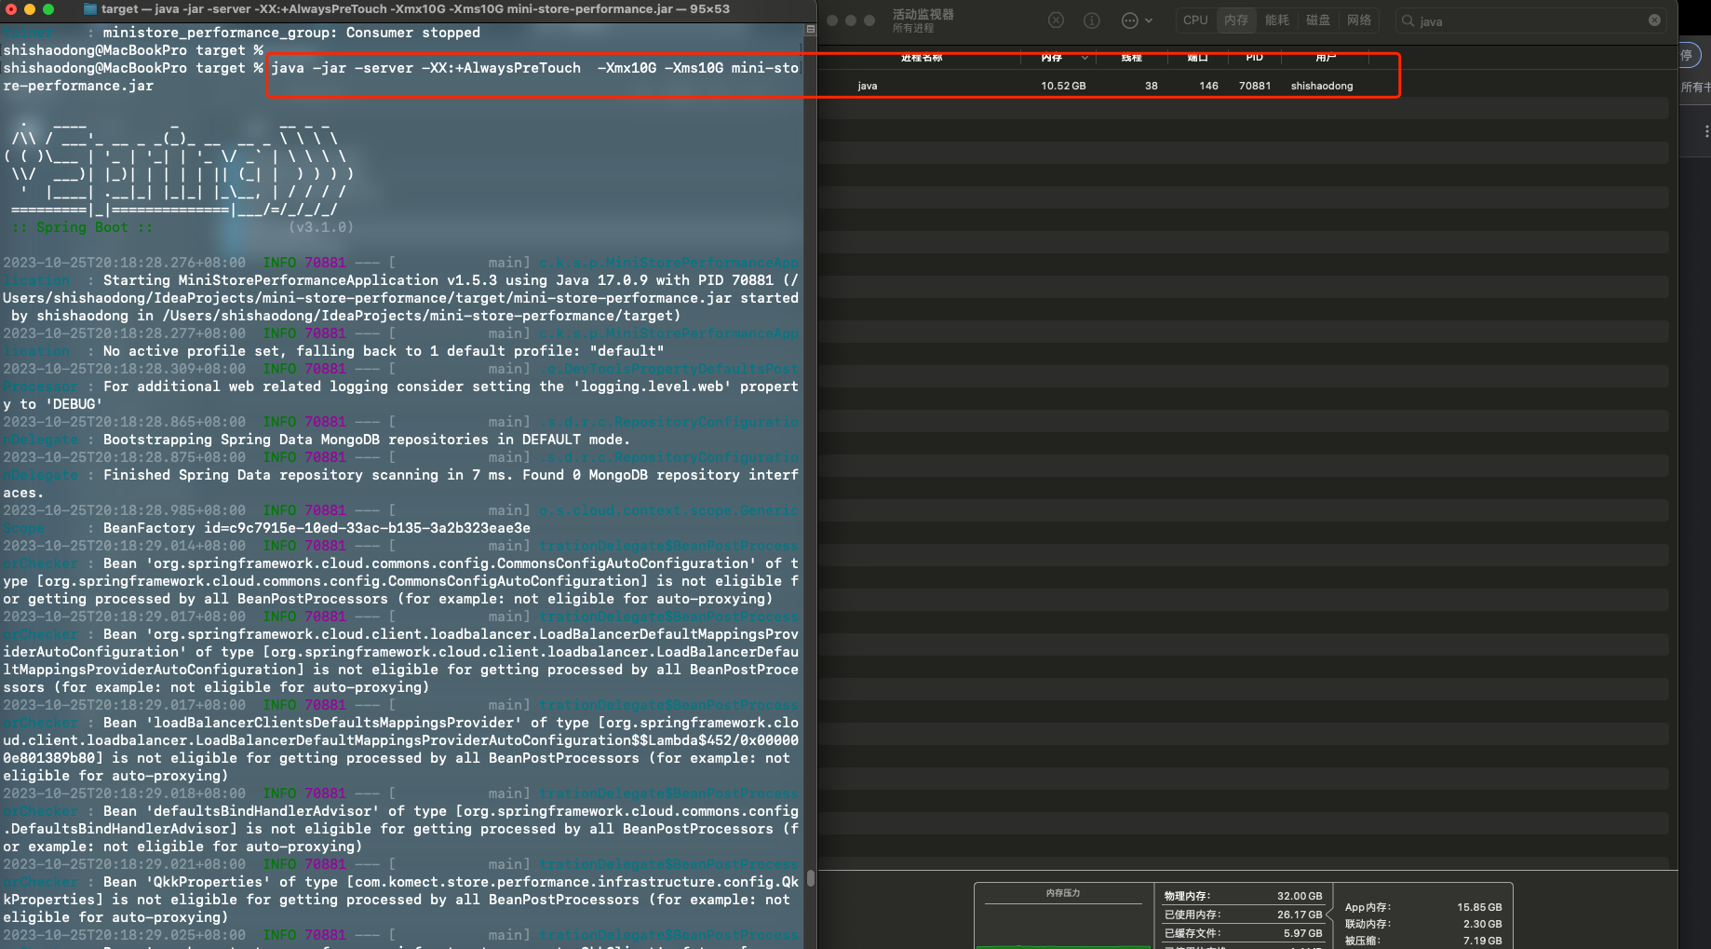1711x949 pixels.
Task: Click the magnifier icon in the search field
Action: [1408, 20]
